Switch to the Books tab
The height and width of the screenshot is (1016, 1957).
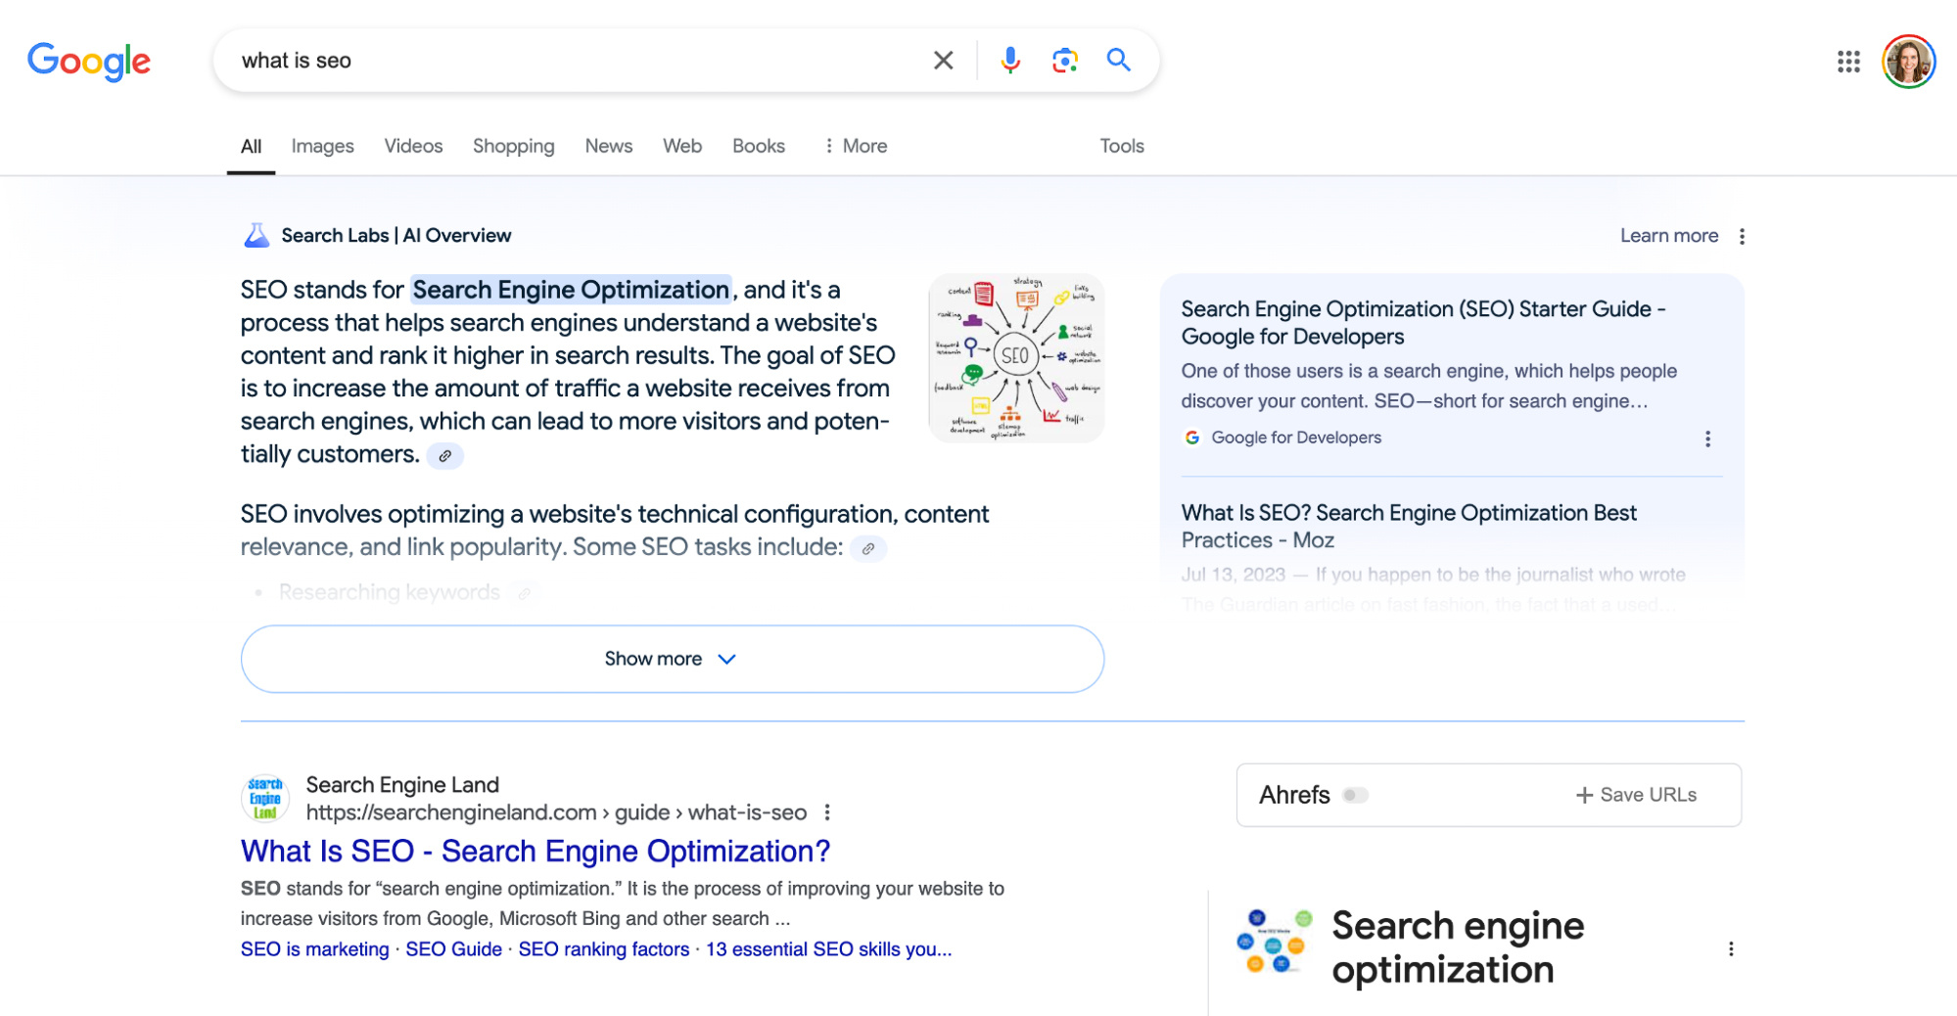coord(759,146)
